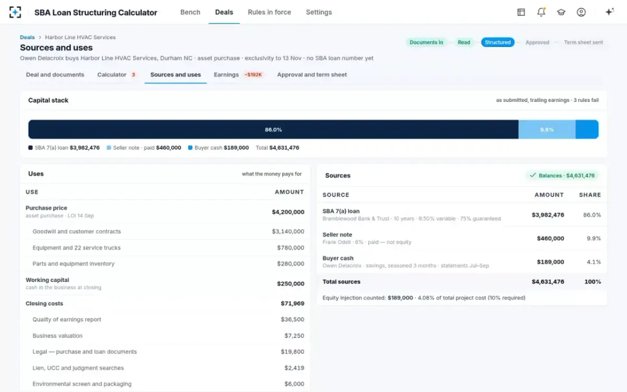Screen dimensions: 627x392
Task: Click the buyer cash bar segment
Action: tap(587, 130)
